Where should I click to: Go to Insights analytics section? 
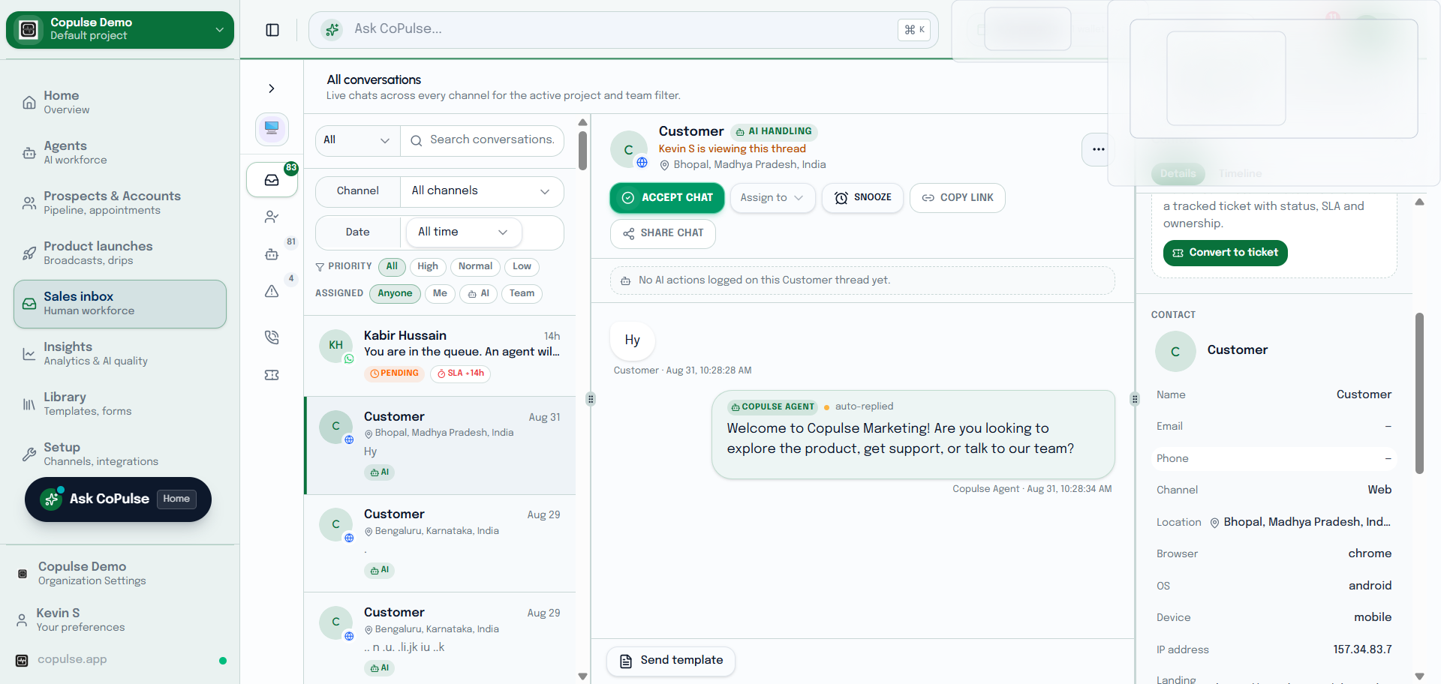click(120, 354)
